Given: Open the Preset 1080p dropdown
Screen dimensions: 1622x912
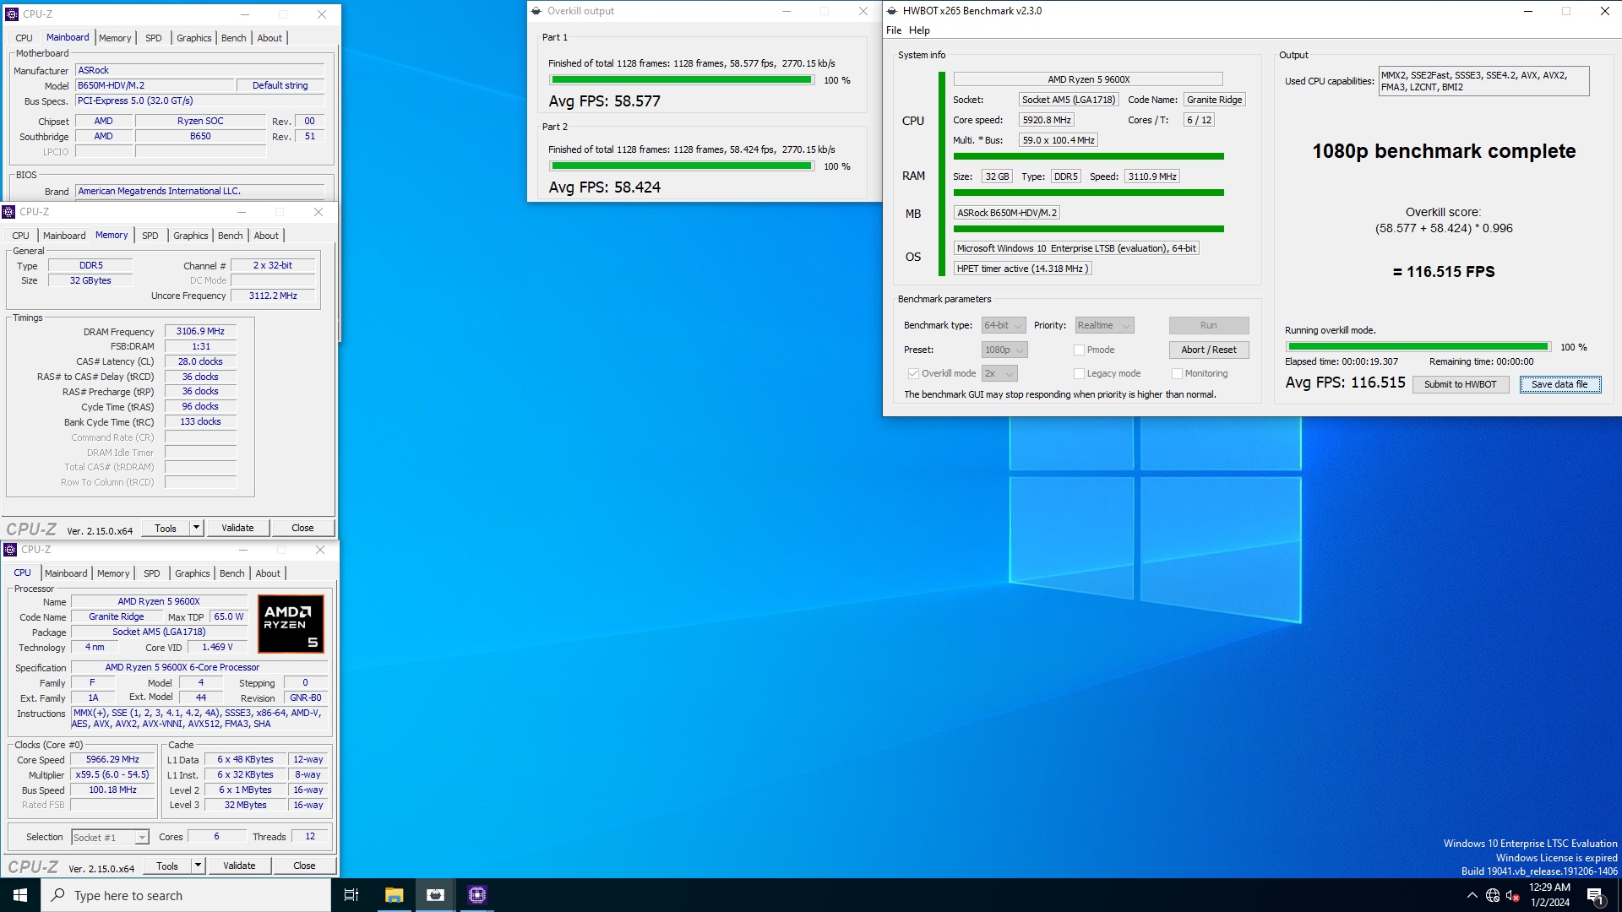Looking at the screenshot, I should 1004,350.
